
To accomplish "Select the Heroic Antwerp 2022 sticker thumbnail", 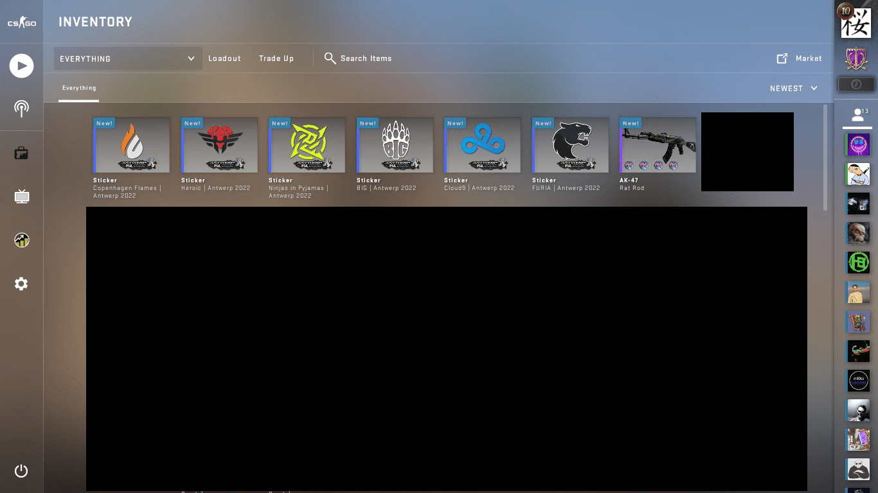I will coord(219,145).
